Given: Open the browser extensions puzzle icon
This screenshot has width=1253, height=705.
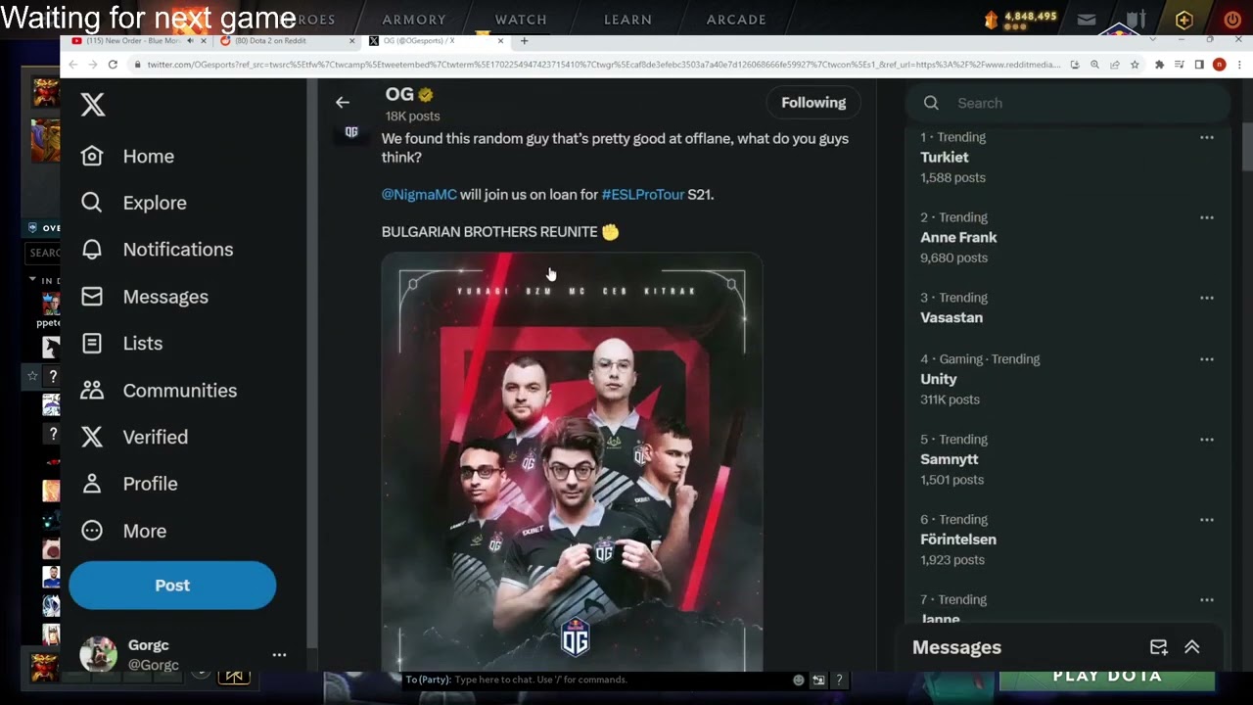Looking at the screenshot, I should [1160, 65].
